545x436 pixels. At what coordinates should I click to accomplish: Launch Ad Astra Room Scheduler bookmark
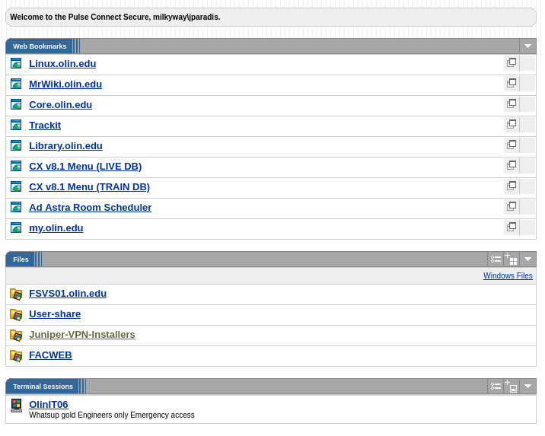click(90, 208)
